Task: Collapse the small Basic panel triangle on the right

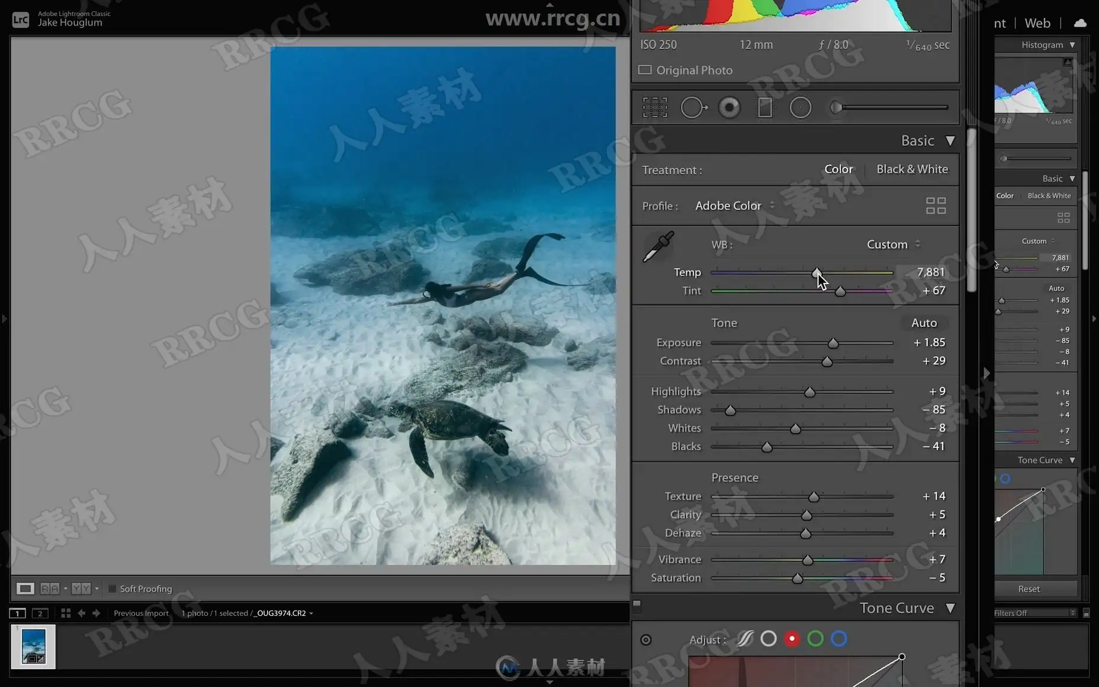Action: [1072, 179]
